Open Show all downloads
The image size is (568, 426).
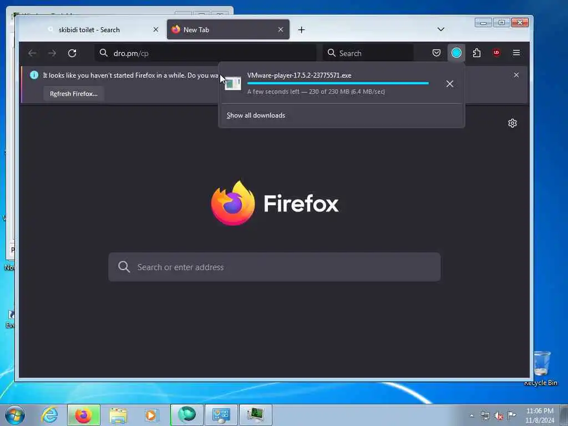[x=256, y=115]
